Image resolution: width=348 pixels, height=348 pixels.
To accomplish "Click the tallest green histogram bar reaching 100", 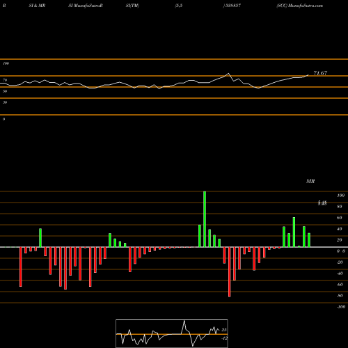I will tap(205, 219).
